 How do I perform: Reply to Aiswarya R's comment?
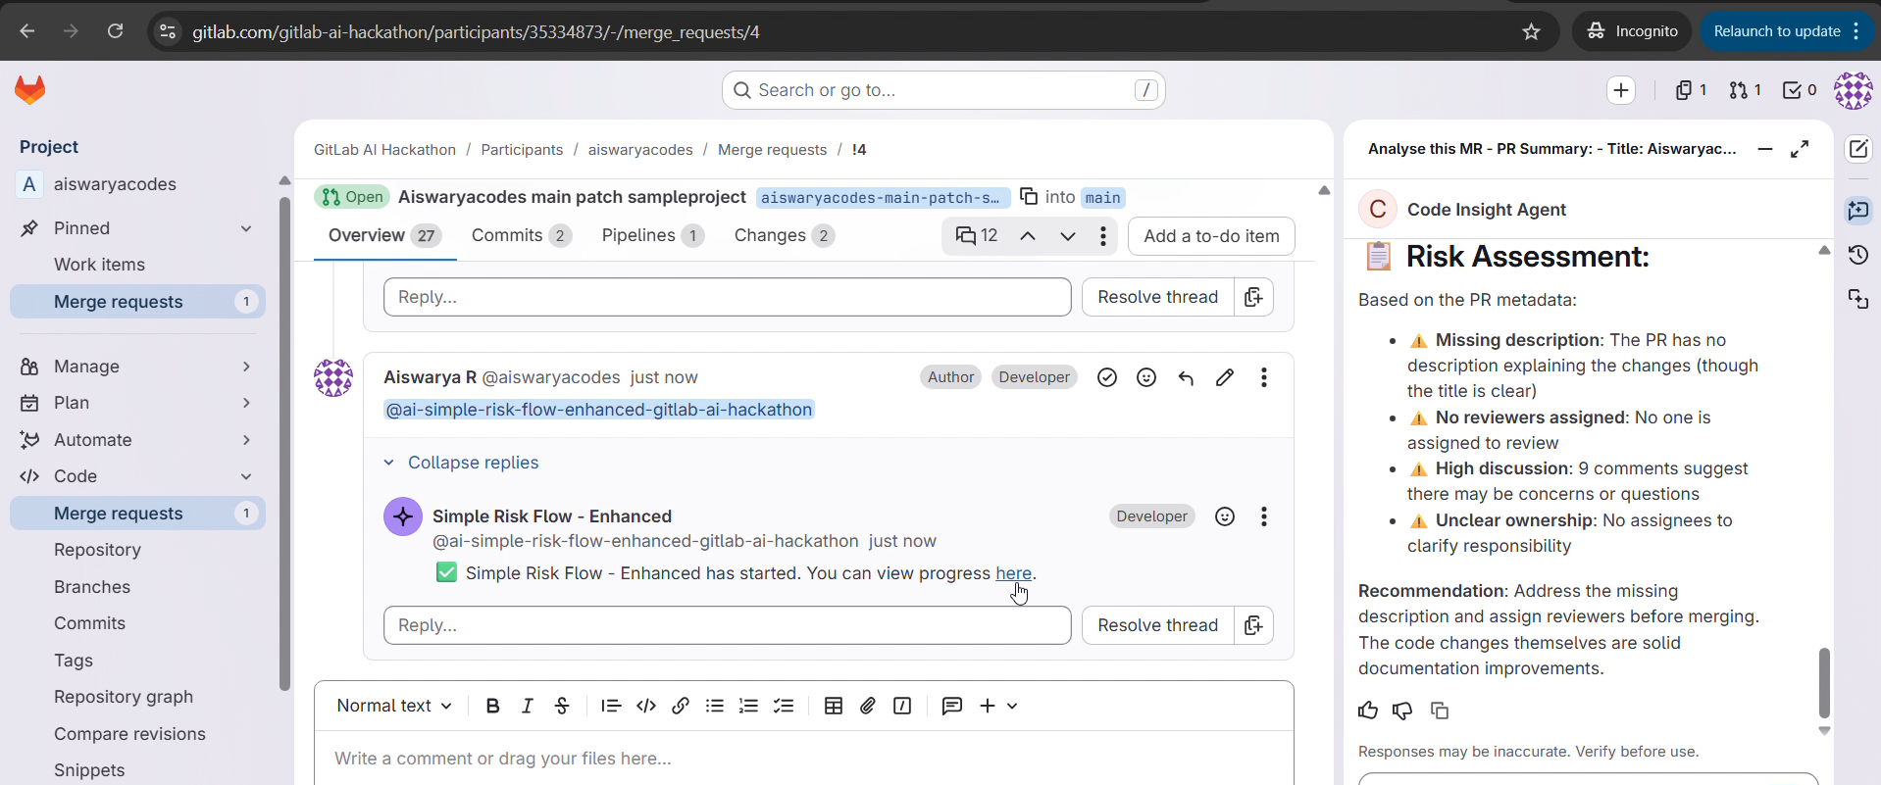[1186, 377]
